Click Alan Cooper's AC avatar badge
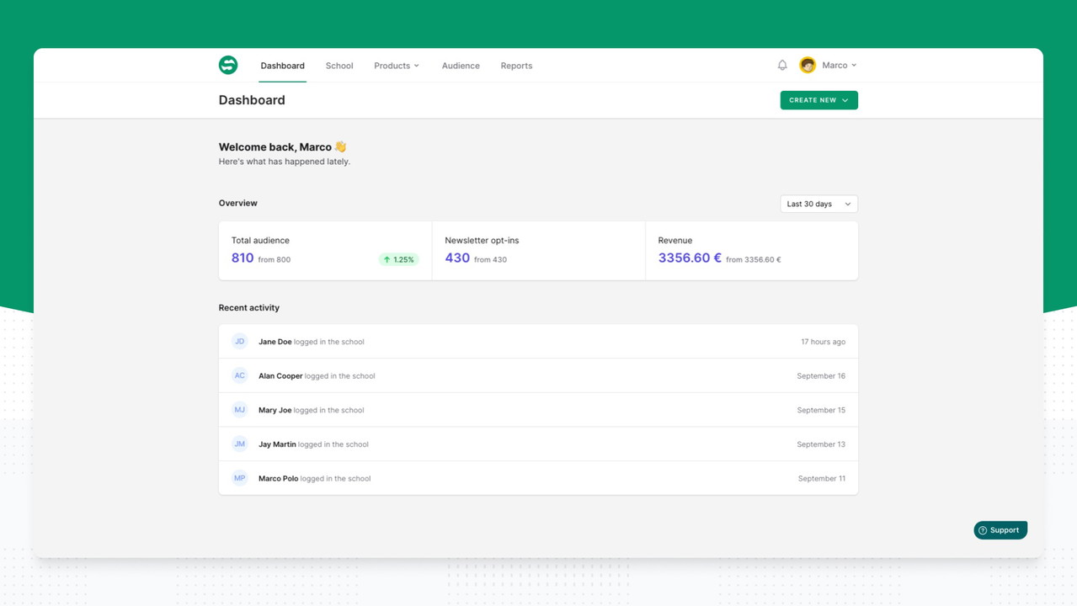The width and height of the screenshot is (1077, 606). tap(240, 375)
